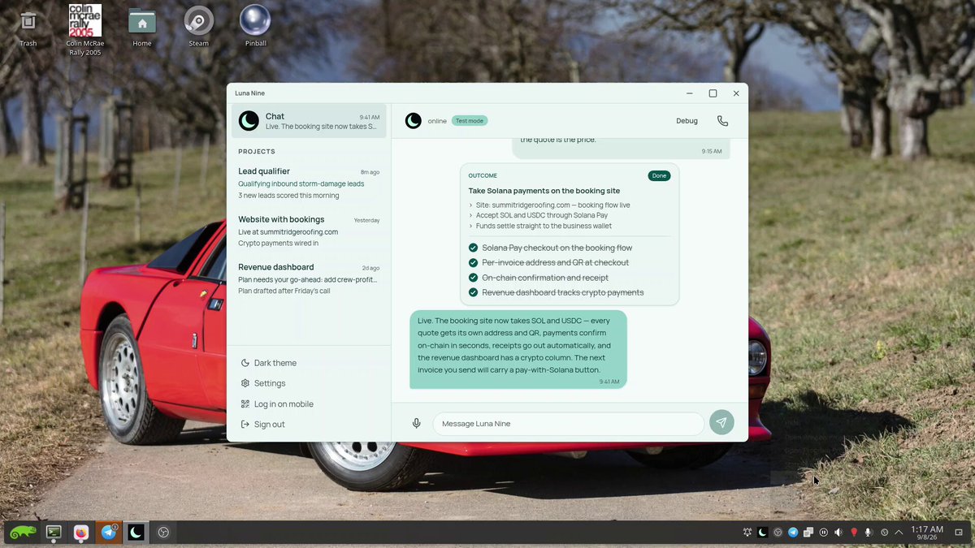Open the openSUSE application launcher
The height and width of the screenshot is (548, 975).
23,533
